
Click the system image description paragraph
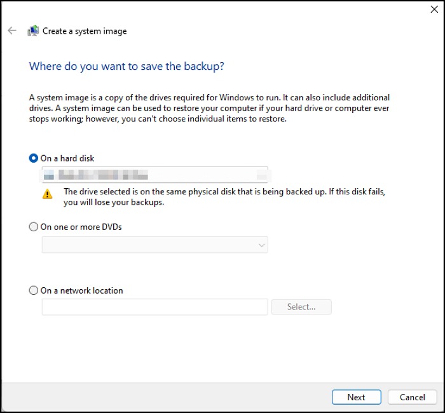click(210, 109)
